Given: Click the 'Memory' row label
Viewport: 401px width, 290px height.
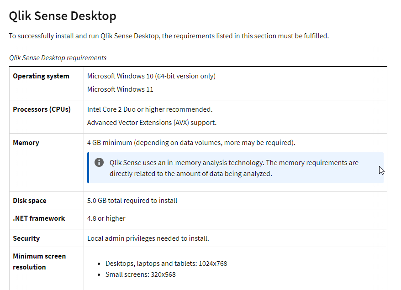Looking at the screenshot, I should coord(26,142).
